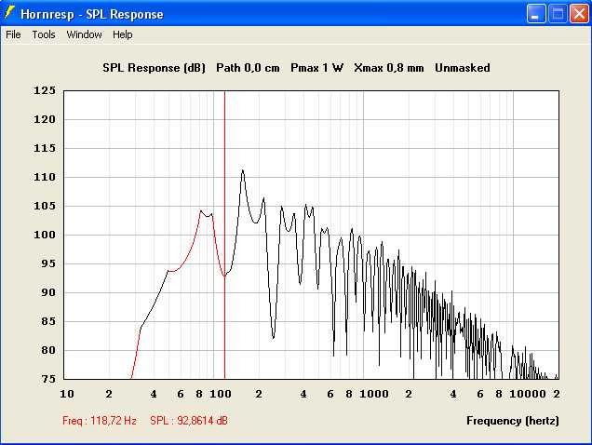Image resolution: width=592 pixels, height=445 pixels.
Task: Maximize the Hornresp SPL Response window
Action: [558, 14]
